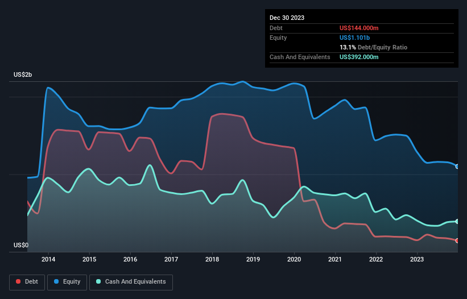Click the 2020 x-axis label
This screenshot has width=467, height=299.
(294, 259)
